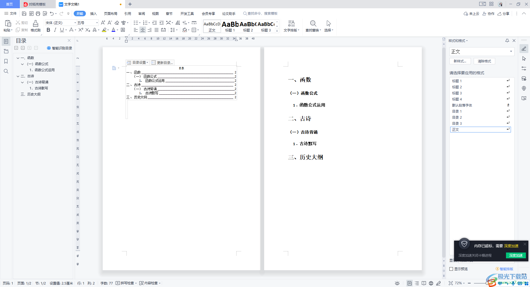Screen dimensions: 530x287
Task: Click the Print icon in quick toolbar
Action: [38, 14]
